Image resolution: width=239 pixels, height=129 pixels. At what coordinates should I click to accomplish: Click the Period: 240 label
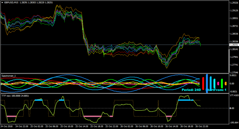[x=191, y=90]
